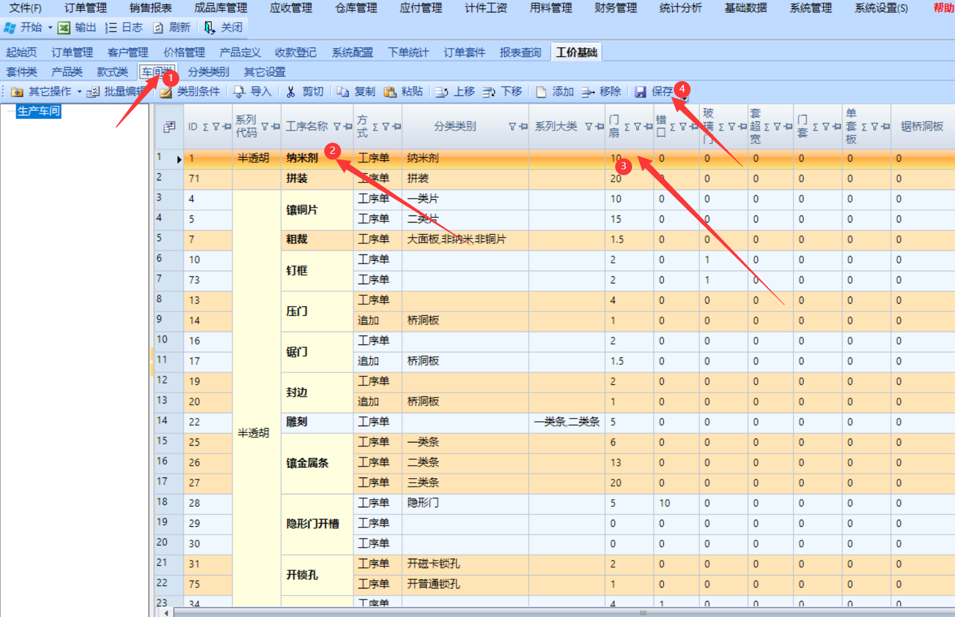Click the 类别条件 button
The height and width of the screenshot is (617, 955).
point(190,92)
